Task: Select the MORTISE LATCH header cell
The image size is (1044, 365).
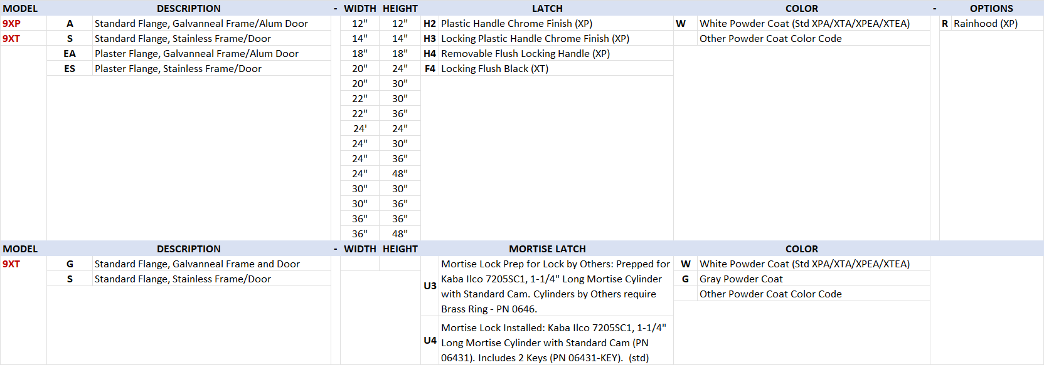Action: point(547,249)
